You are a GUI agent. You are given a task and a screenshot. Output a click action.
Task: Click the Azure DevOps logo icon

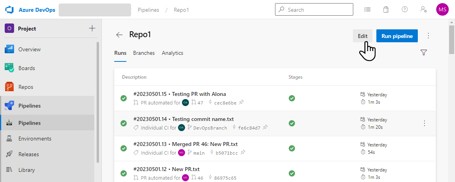(10, 10)
